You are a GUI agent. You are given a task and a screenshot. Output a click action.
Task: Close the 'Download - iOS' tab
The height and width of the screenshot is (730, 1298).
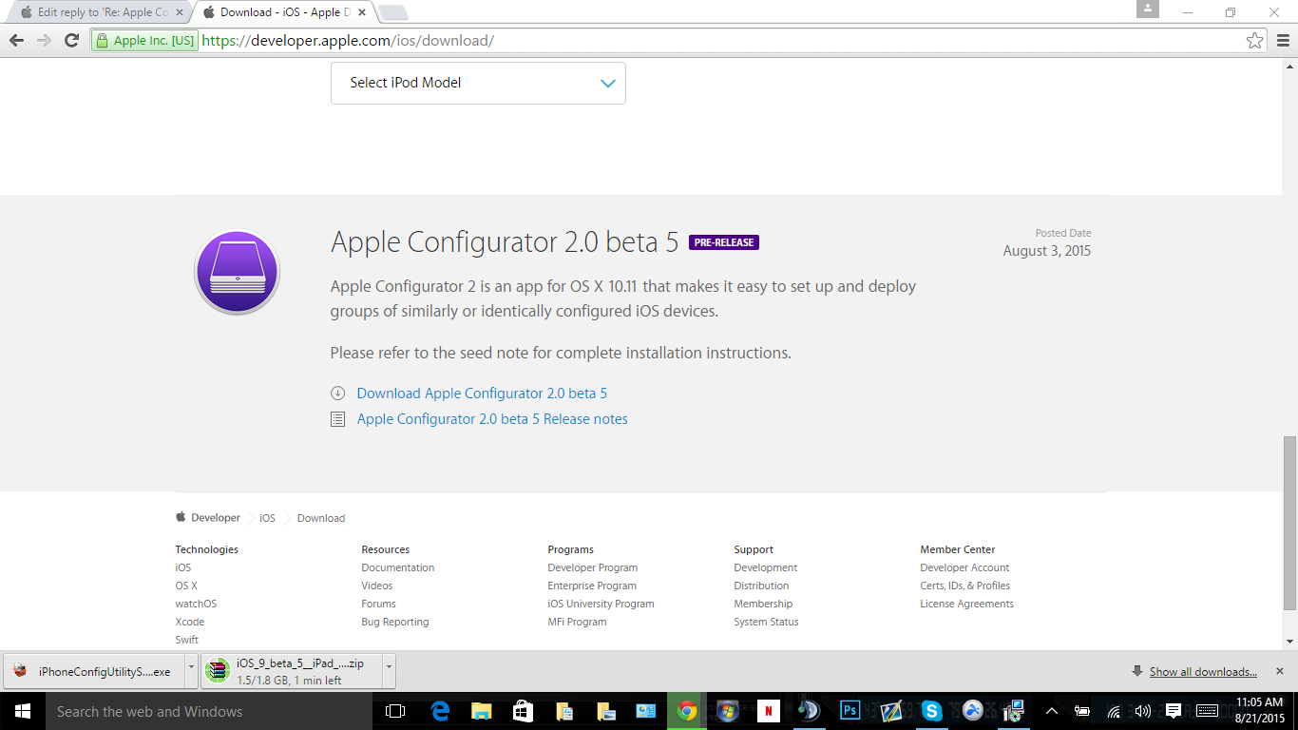[364, 12]
